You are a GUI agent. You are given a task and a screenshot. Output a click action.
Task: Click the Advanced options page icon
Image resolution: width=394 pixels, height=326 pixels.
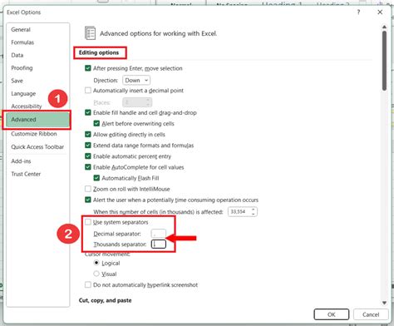[90, 33]
